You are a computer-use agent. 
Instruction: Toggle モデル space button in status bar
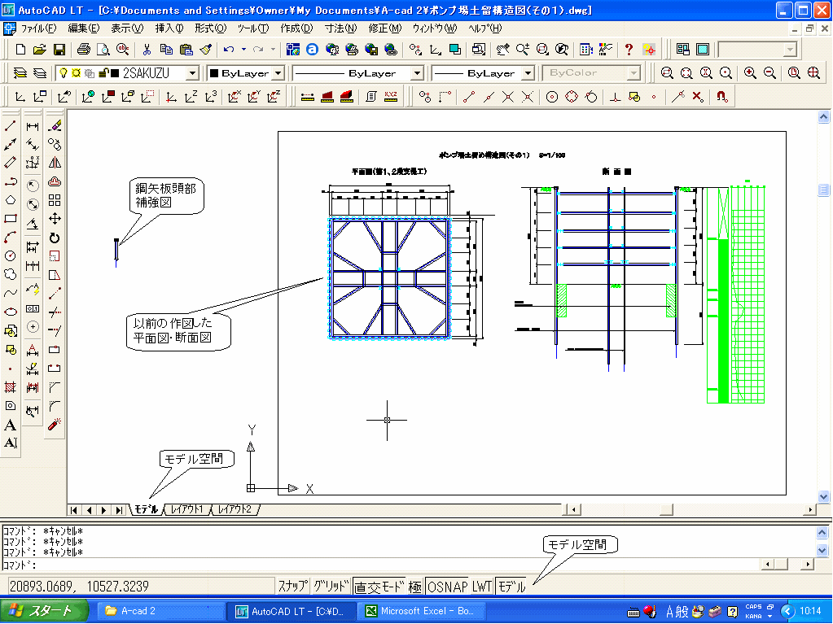coord(511,587)
